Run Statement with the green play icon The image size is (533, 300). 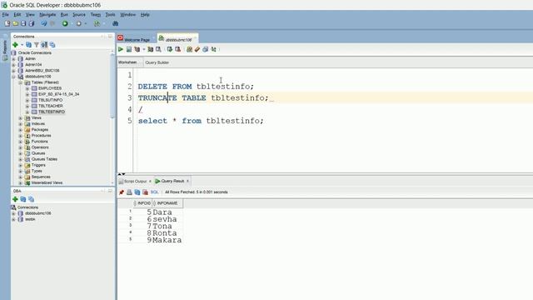point(121,49)
